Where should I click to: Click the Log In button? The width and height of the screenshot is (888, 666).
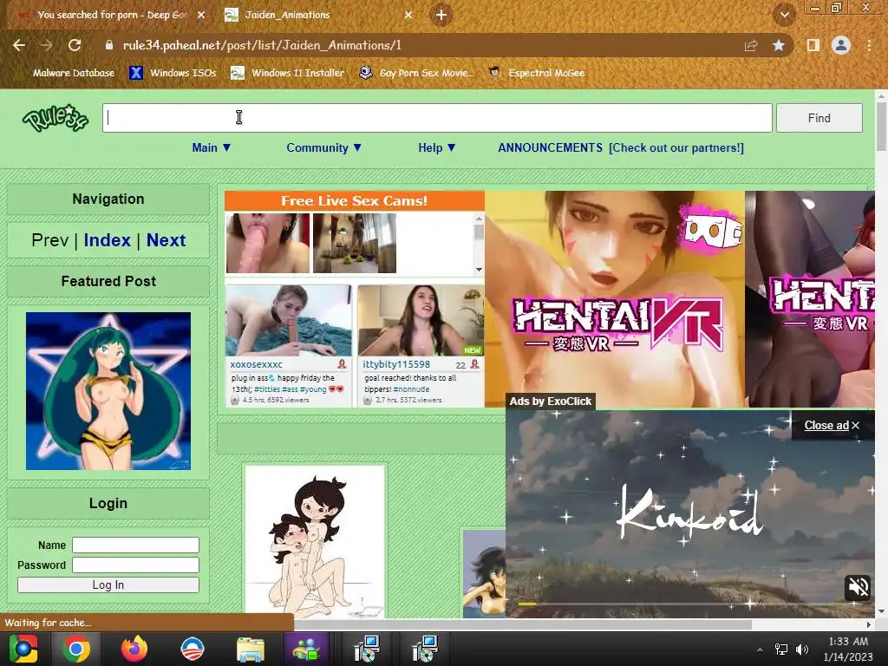[108, 585]
